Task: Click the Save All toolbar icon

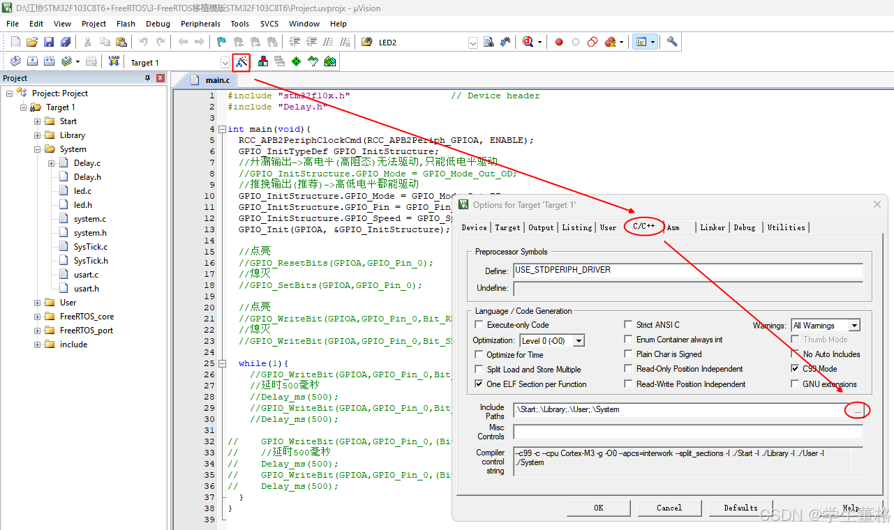Action: [66, 42]
